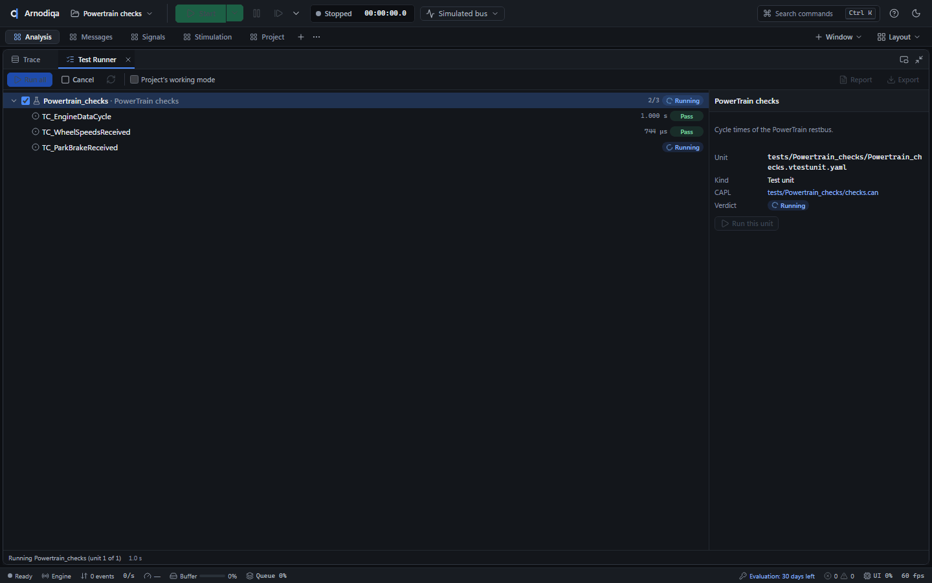
Task: Switch to the Trace panel tab
Action: [26, 60]
